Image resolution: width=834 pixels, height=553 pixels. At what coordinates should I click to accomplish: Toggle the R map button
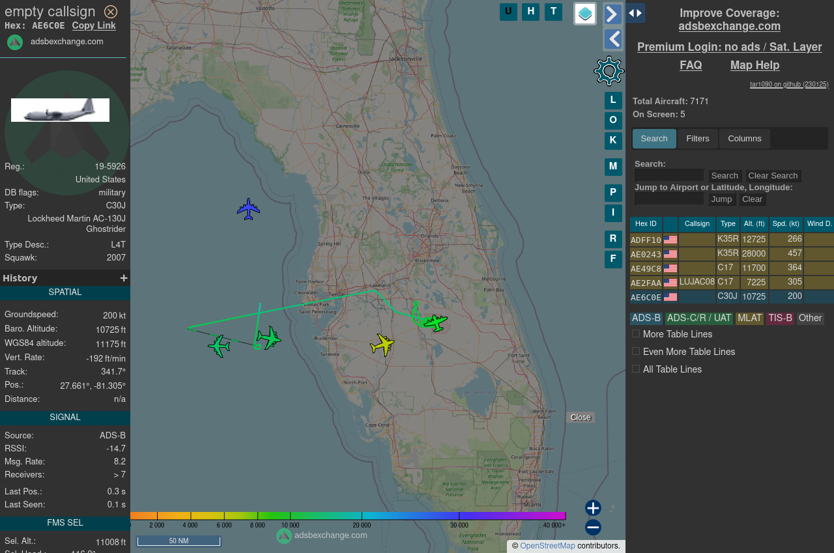613,239
